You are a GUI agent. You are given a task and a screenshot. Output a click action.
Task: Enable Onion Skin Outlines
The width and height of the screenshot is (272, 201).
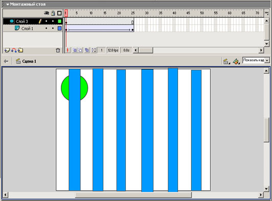click(x=80, y=50)
